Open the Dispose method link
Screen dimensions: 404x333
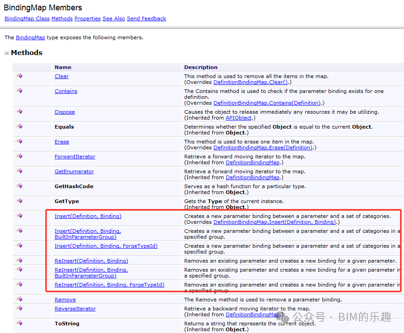(x=65, y=112)
